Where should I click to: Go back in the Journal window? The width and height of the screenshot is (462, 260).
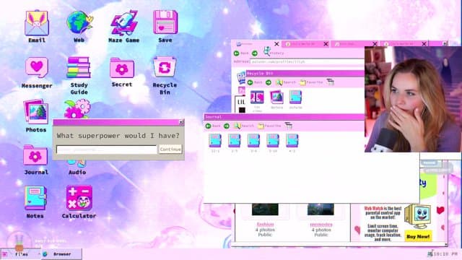(x=213, y=126)
